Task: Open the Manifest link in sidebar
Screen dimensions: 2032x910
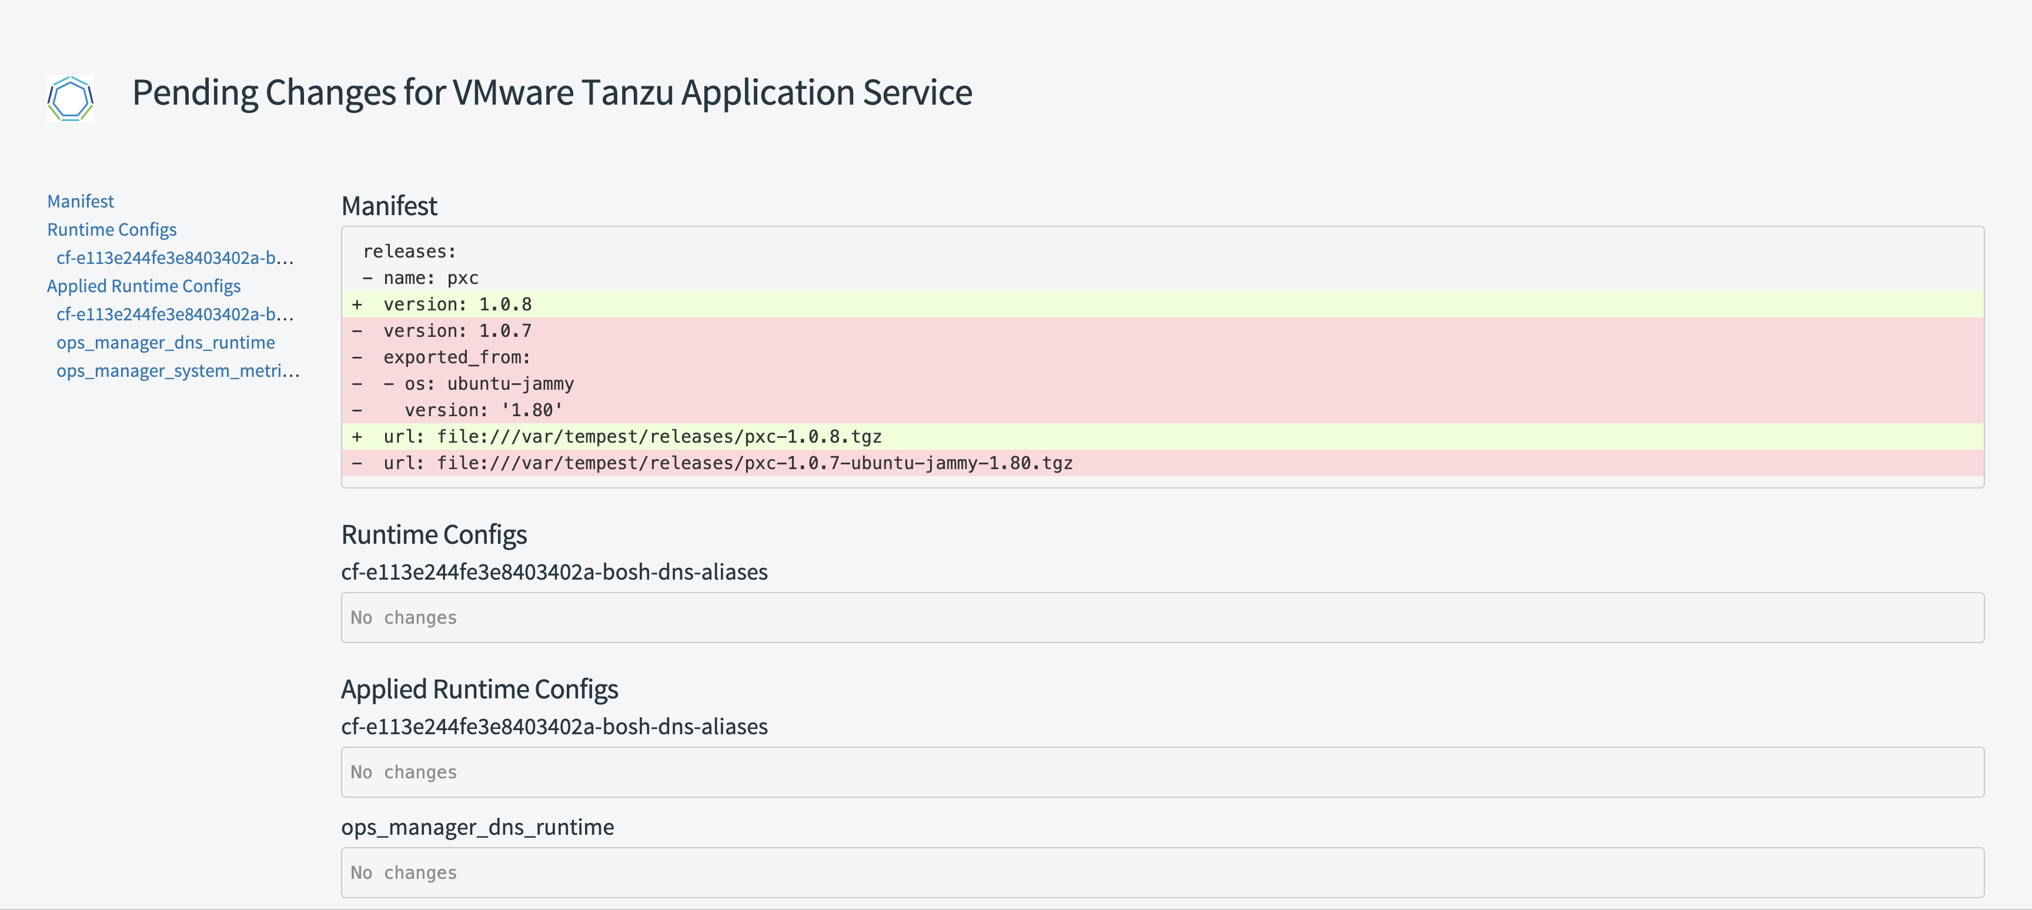Action: [81, 201]
